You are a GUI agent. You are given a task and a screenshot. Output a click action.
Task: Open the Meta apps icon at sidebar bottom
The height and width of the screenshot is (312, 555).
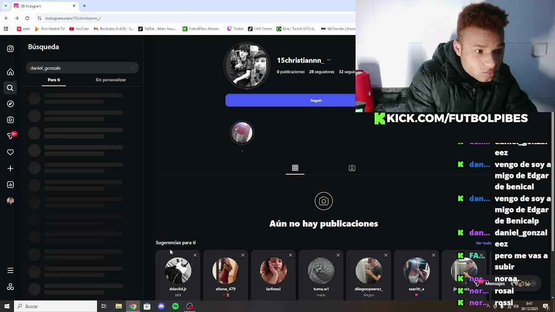coord(10,287)
